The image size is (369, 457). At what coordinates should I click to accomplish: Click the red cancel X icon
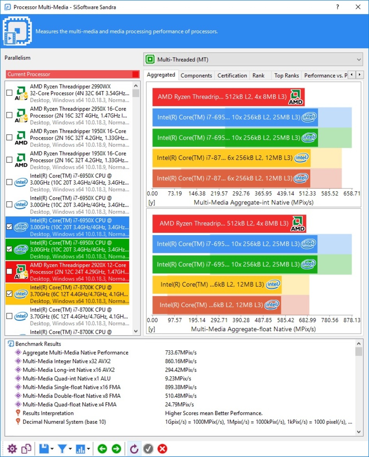(x=162, y=448)
